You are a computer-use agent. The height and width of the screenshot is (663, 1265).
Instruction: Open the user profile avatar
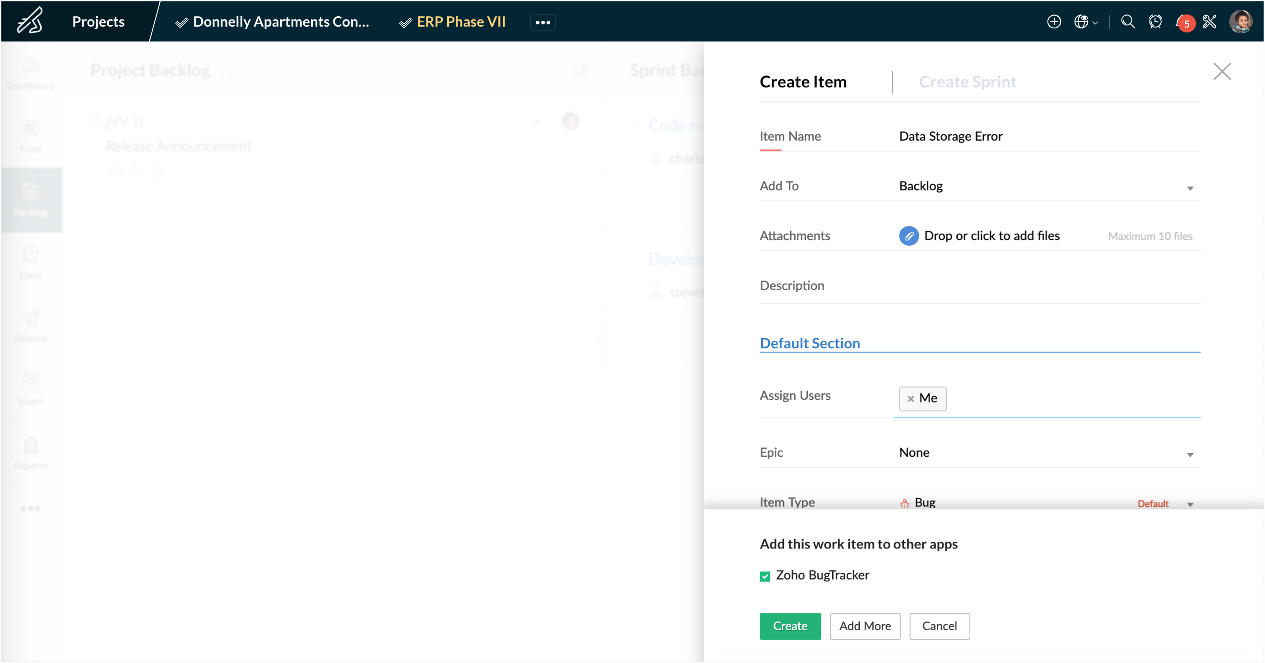(x=1241, y=22)
